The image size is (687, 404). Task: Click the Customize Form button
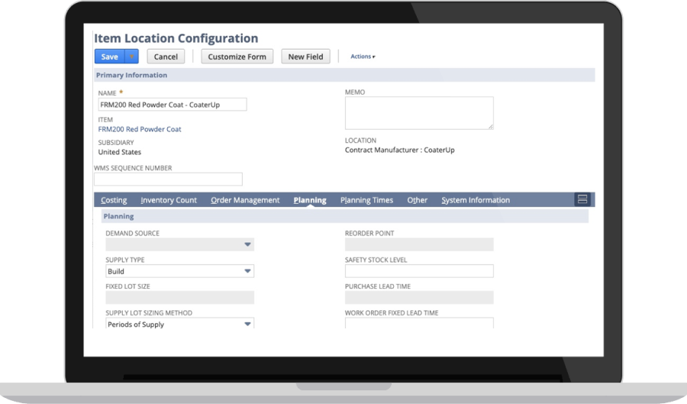point(237,57)
